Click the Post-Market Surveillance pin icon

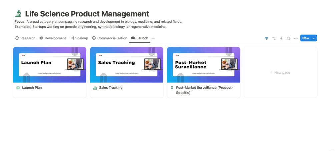pyautogui.click(x=172, y=88)
